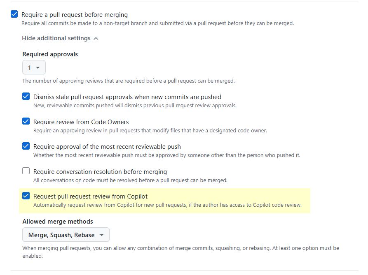Disable the Dismiss stale pull request approvals checkbox

pyautogui.click(x=26, y=97)
